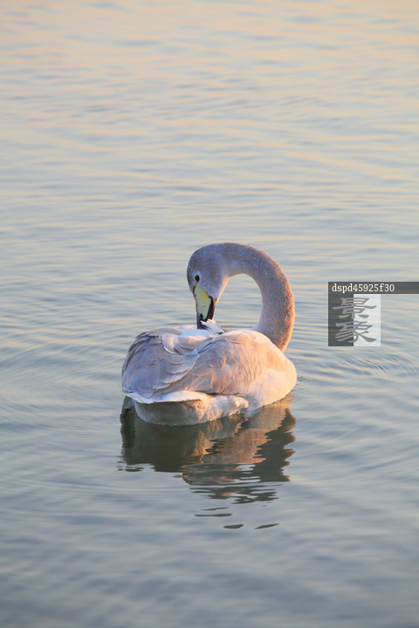Click the swan's black eye

(197, 278)
